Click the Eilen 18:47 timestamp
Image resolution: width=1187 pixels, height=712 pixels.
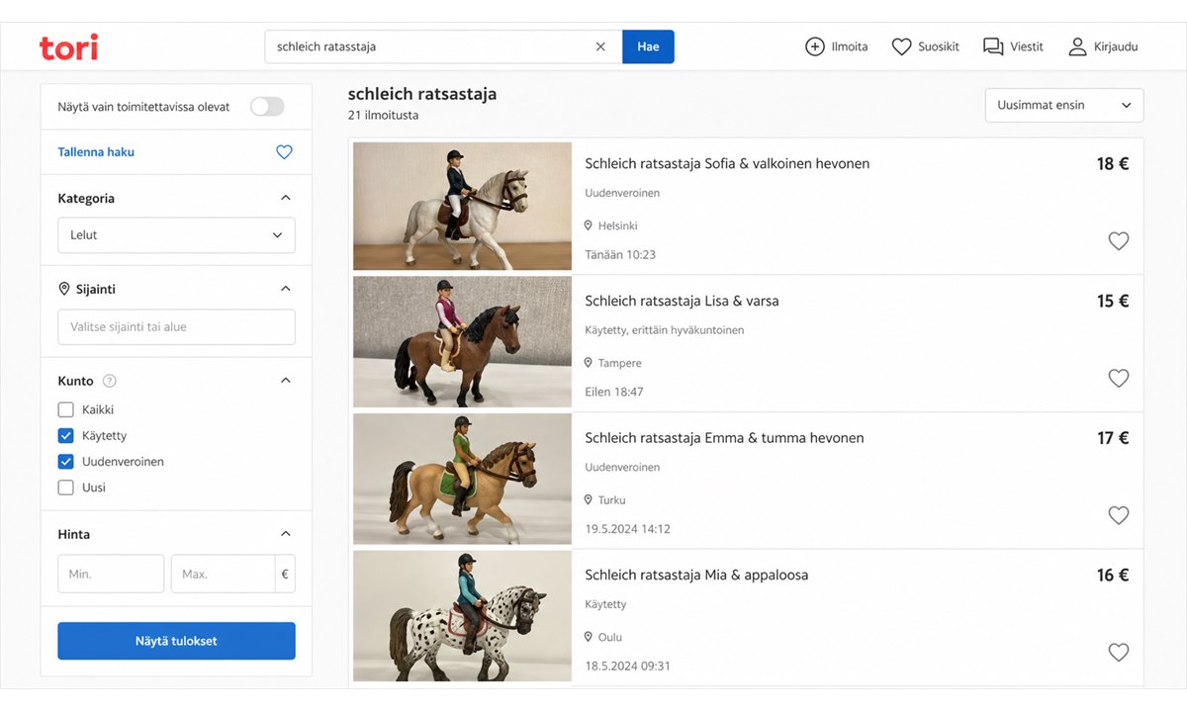(x=614, y=392)
